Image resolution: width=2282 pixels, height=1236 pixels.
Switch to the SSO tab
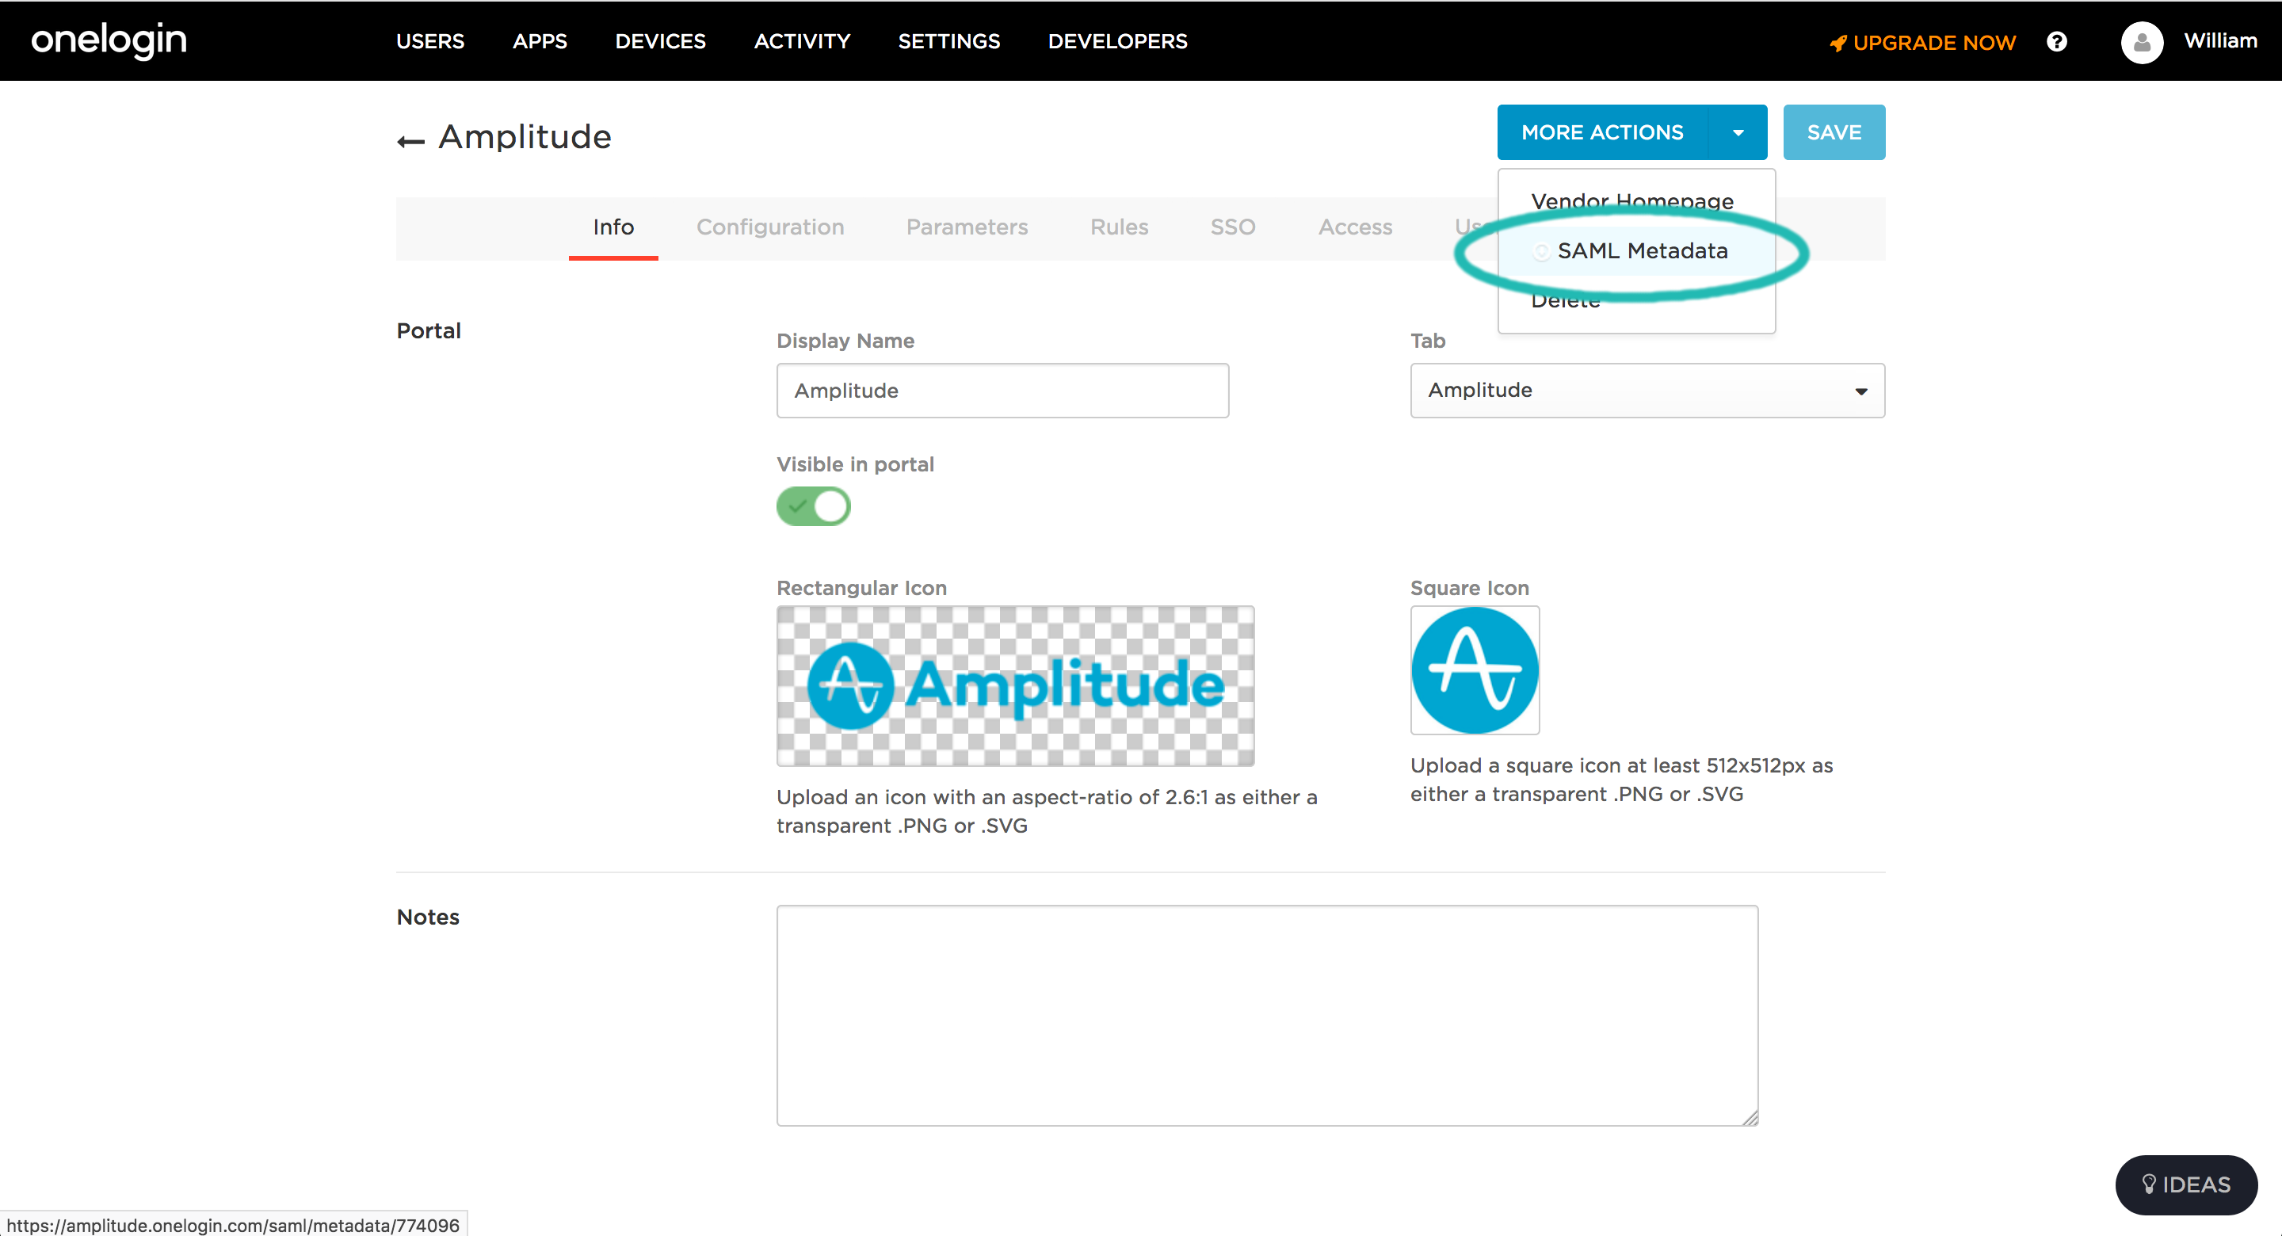click(1232, 227)
